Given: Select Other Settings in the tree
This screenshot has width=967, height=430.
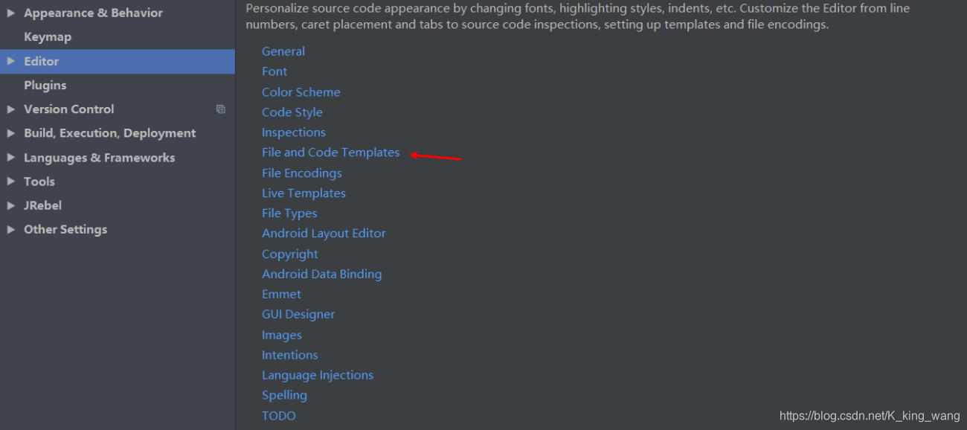Looking at the screenshot, I should pyautogui.click(x=65, y=229).
